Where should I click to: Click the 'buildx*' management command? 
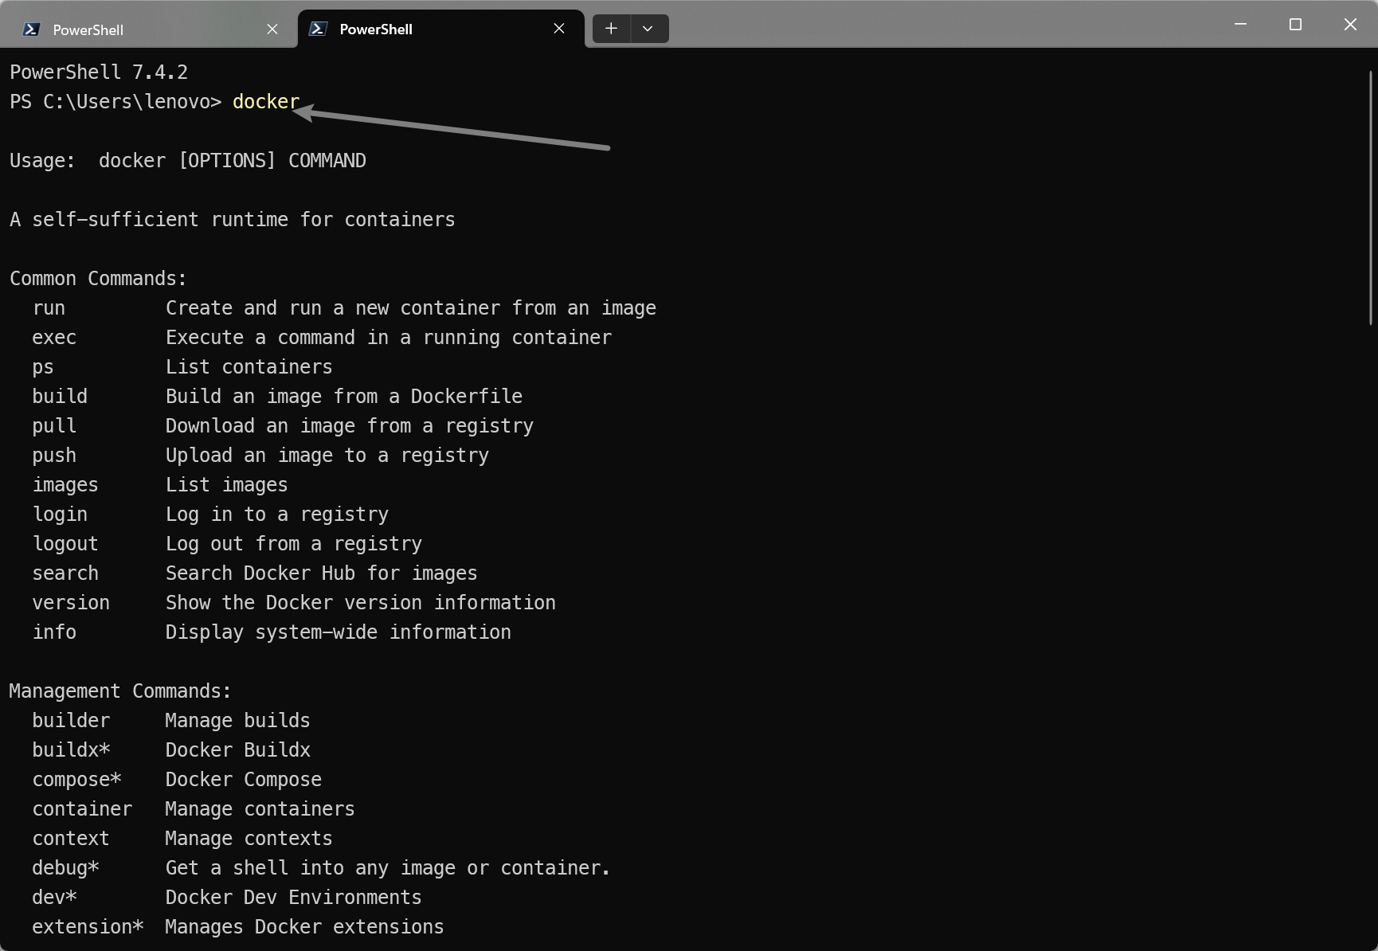pyautogui.click(x=71, y=750)
